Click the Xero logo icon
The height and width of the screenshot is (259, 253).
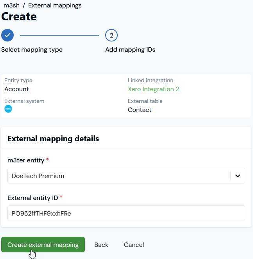click(8, 109)
